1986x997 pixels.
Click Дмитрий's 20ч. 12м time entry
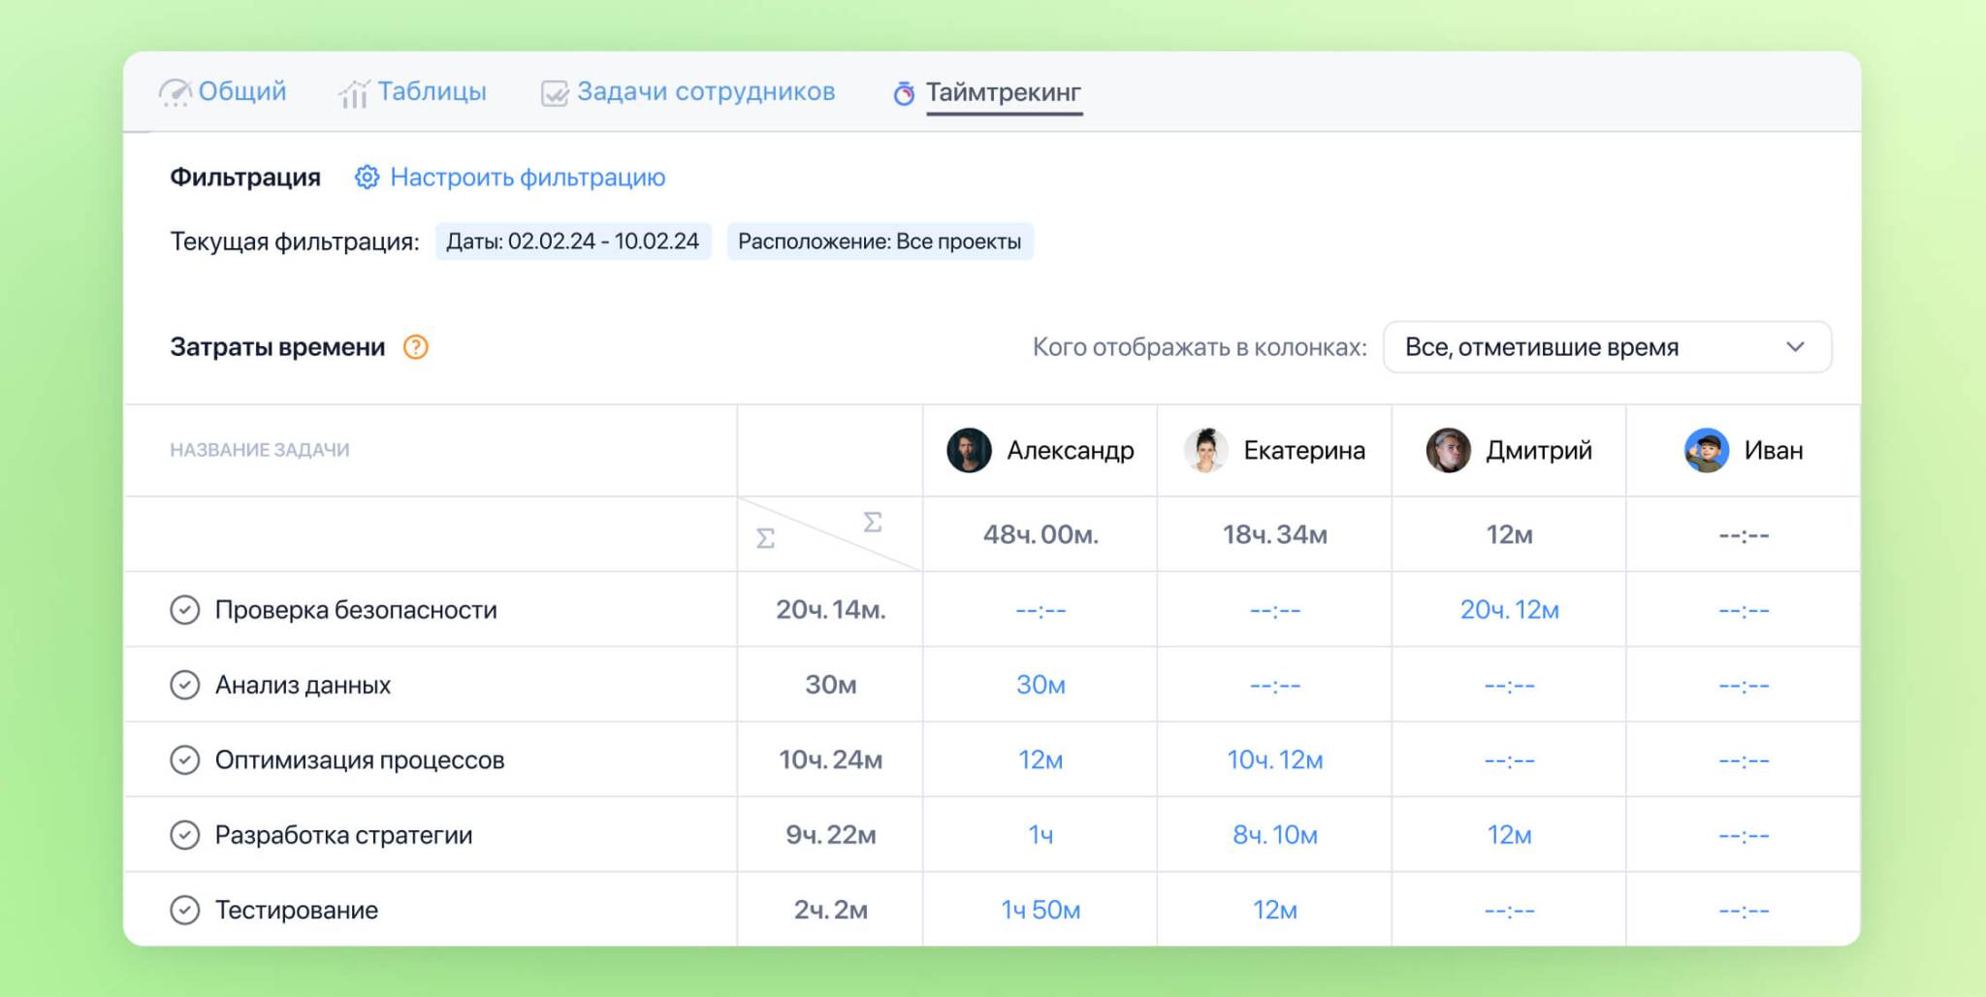click(1509, 610)
